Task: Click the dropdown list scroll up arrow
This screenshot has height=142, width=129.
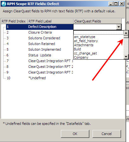Action: point(126,33)
